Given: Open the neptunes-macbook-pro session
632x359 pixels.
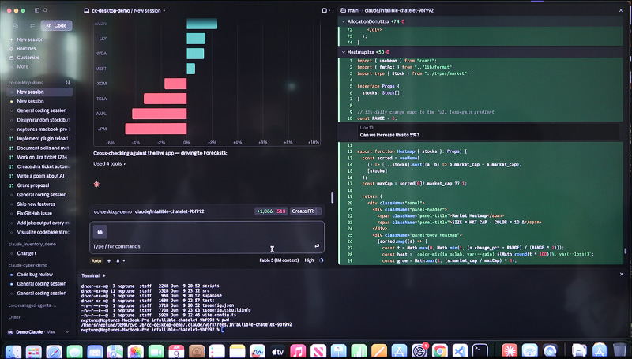Looking at the screenshot, I should click(x=39, y=129).
